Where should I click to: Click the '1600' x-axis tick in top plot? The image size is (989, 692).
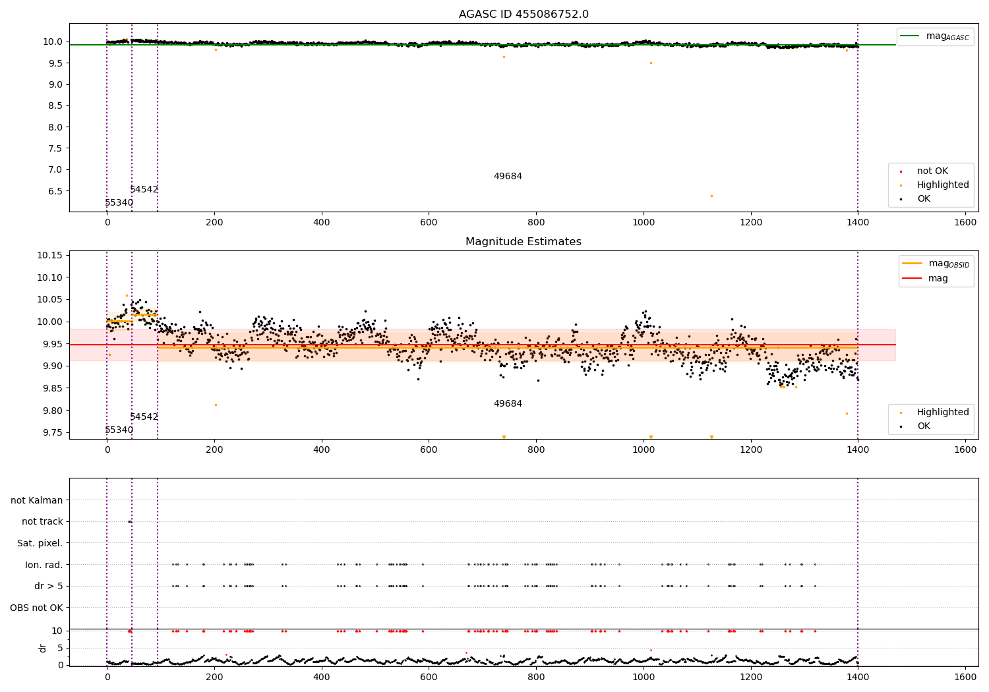point(965,223)
